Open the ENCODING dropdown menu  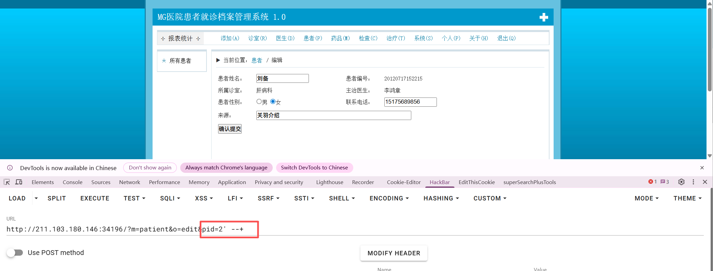pyautogui.click(x=389, y=198)
